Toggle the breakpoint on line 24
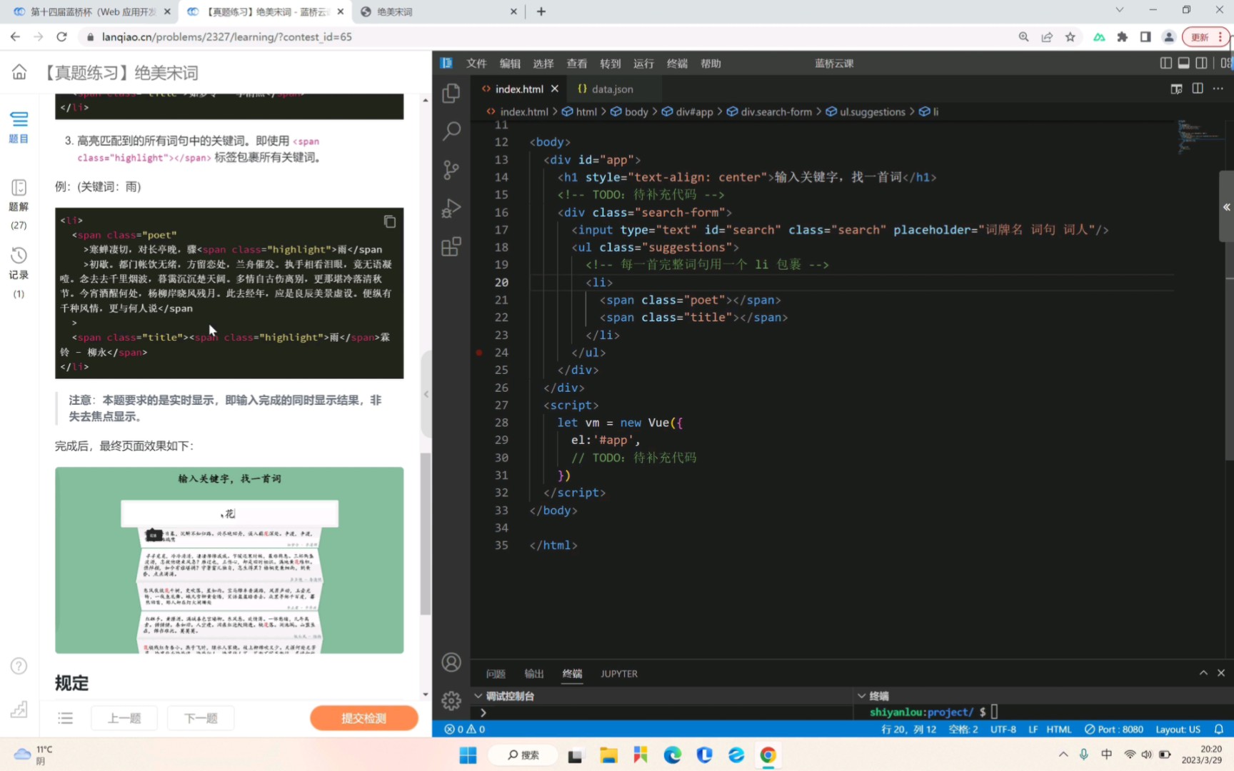This screenshot has height=771, width=1234. (479, 353)
